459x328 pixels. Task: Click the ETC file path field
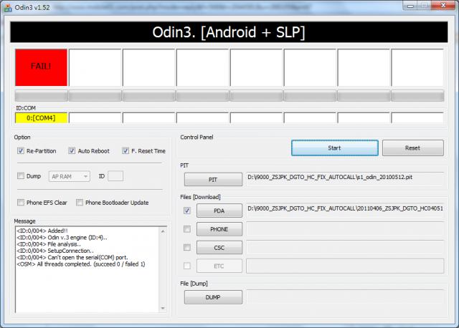tap(345, 266)
